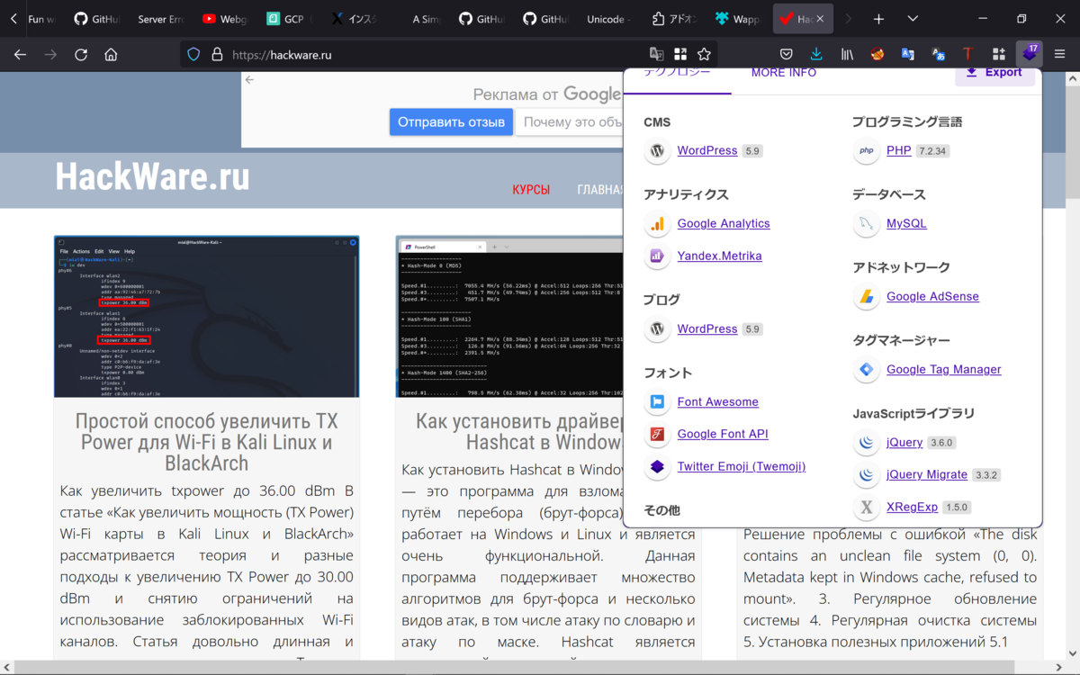Bookmark this page with the star icon
The height and width of the screenshot is (675, 1080).
pos(704,54)
